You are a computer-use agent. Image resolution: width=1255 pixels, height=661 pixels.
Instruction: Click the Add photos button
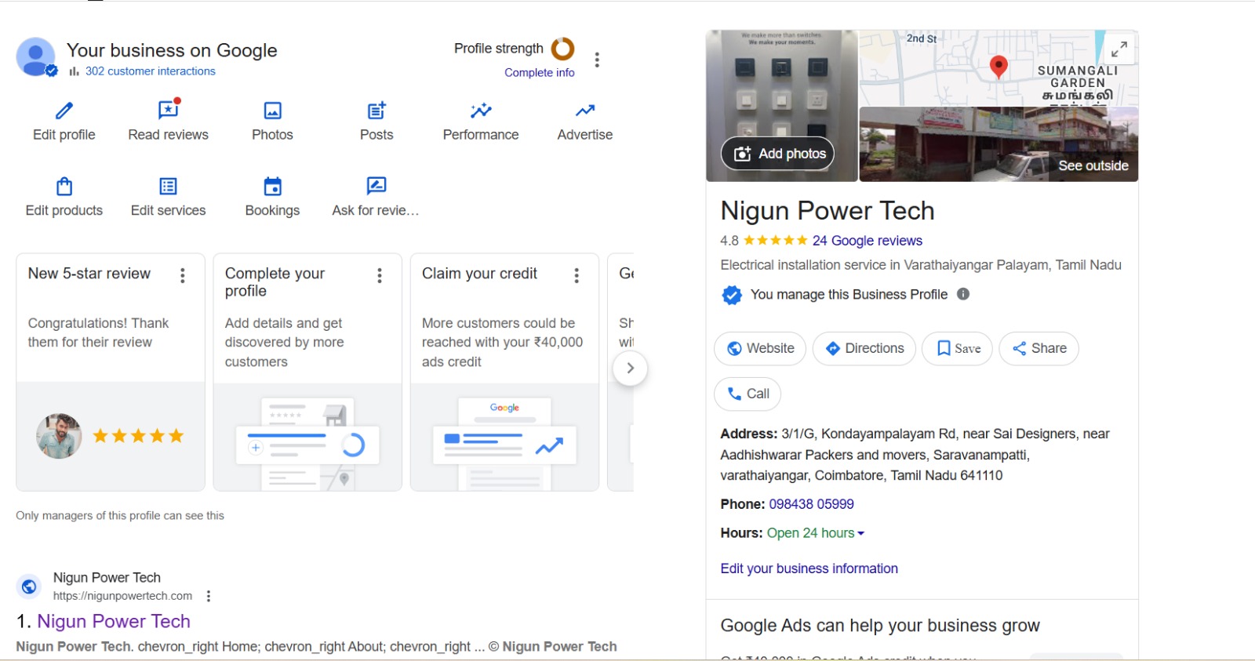coord(779,154)
